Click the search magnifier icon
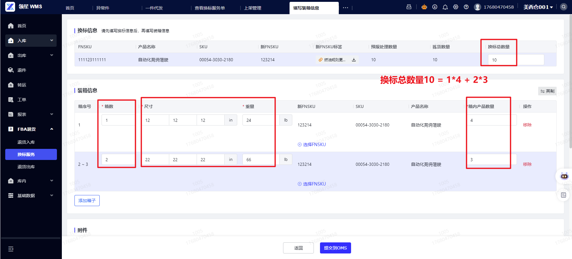Image resolution: width=572 pixels, height=259 pixels. [563, 7]
